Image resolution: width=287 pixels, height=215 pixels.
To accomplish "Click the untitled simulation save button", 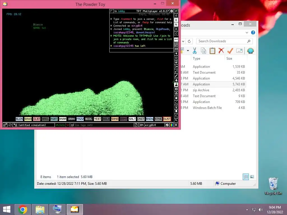I will tap(34, 125).
